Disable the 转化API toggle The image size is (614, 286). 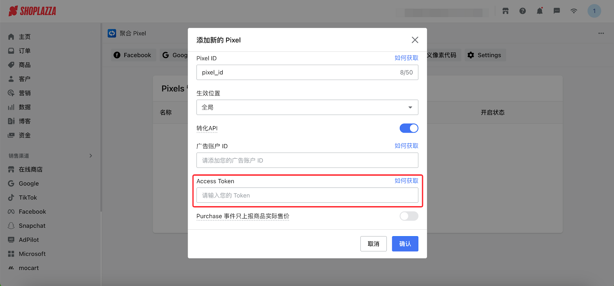coord(409,128)
